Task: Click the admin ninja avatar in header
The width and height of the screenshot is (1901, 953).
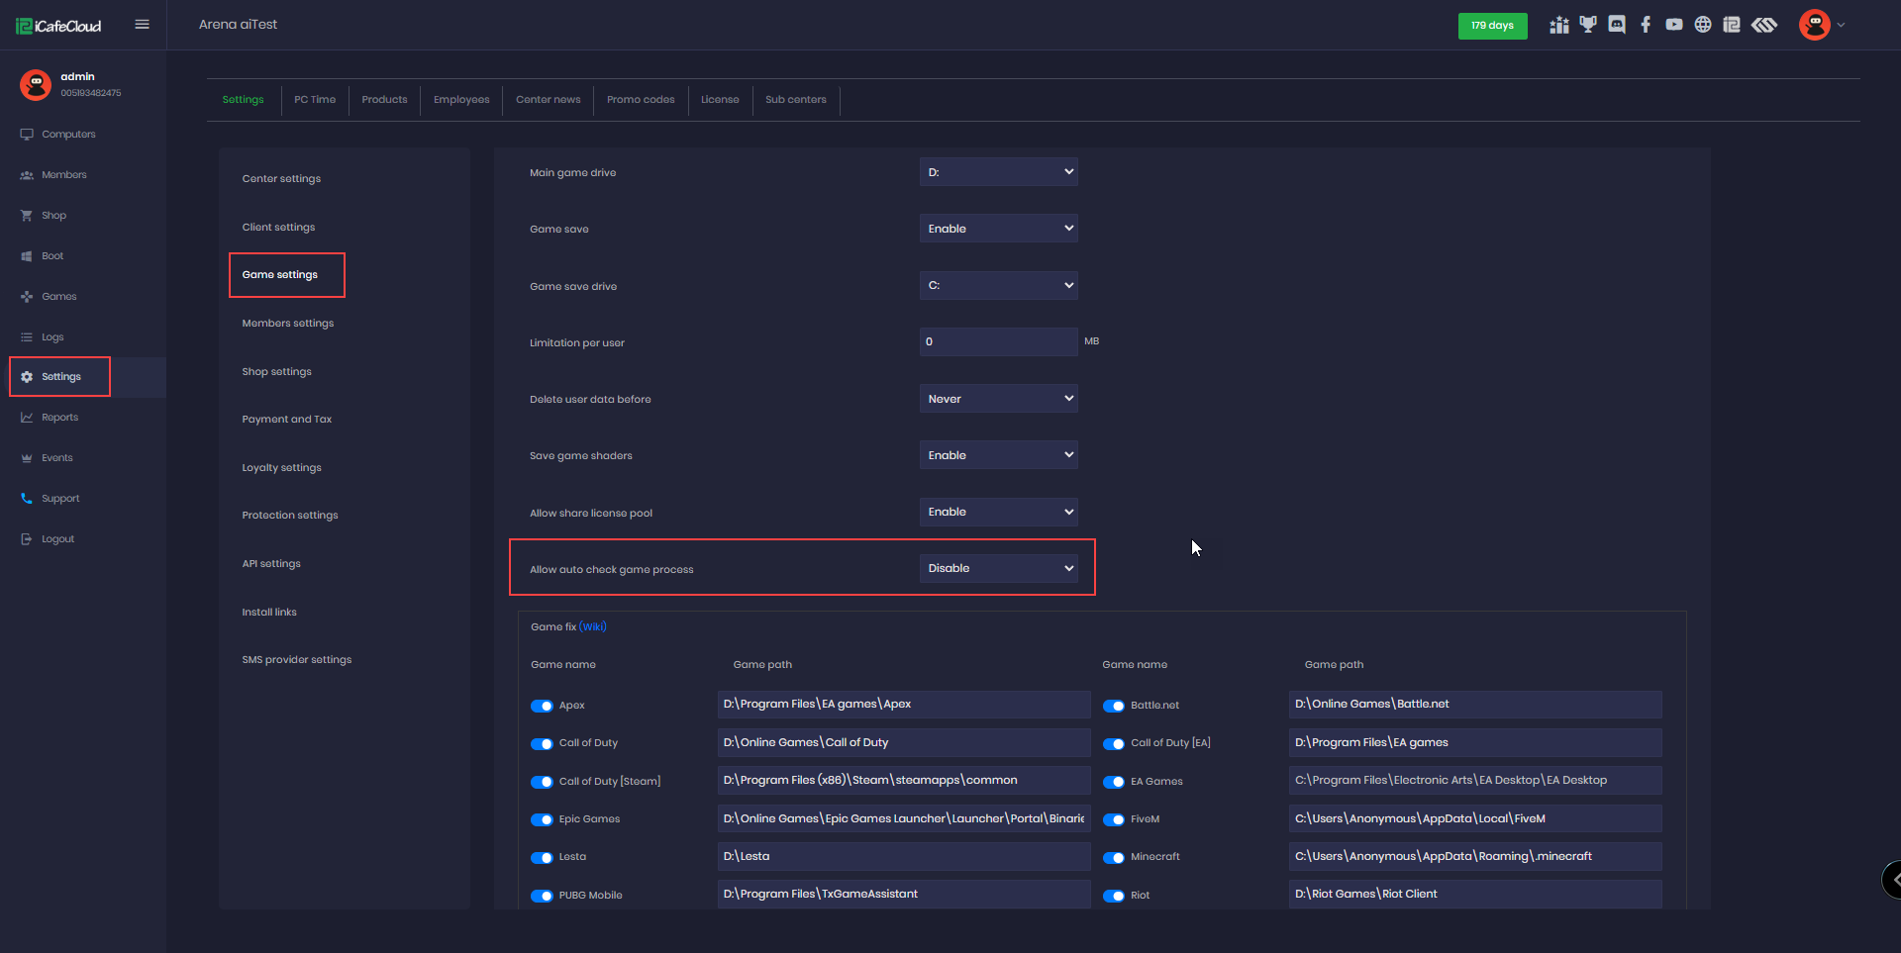Action: tap(1814, 25)
